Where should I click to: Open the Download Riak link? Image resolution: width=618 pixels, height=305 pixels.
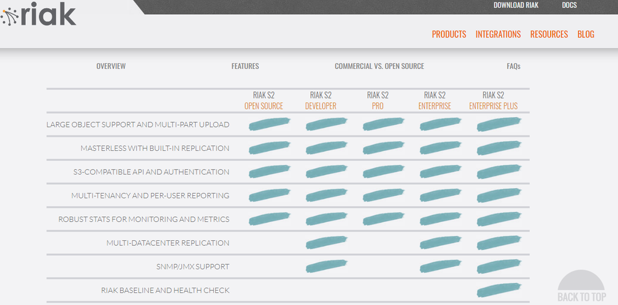click(515, 5)
